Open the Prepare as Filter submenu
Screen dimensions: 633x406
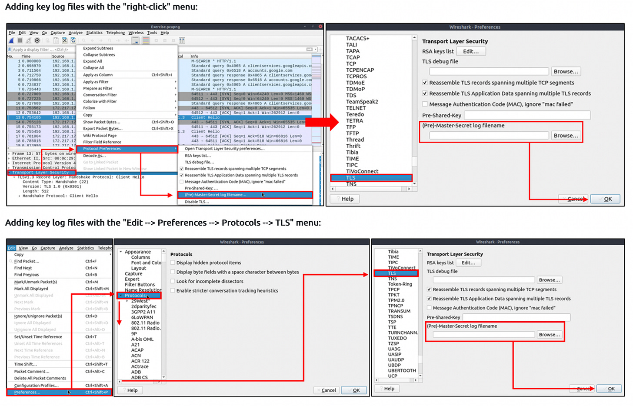pyautogui.click(x=127, y=88)
